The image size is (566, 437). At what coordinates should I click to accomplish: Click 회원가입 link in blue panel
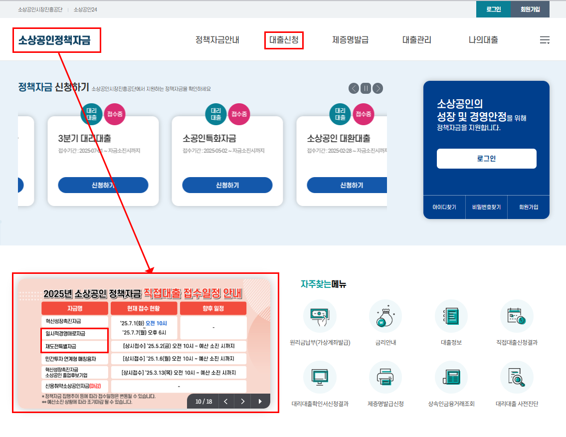coord(529,207)
